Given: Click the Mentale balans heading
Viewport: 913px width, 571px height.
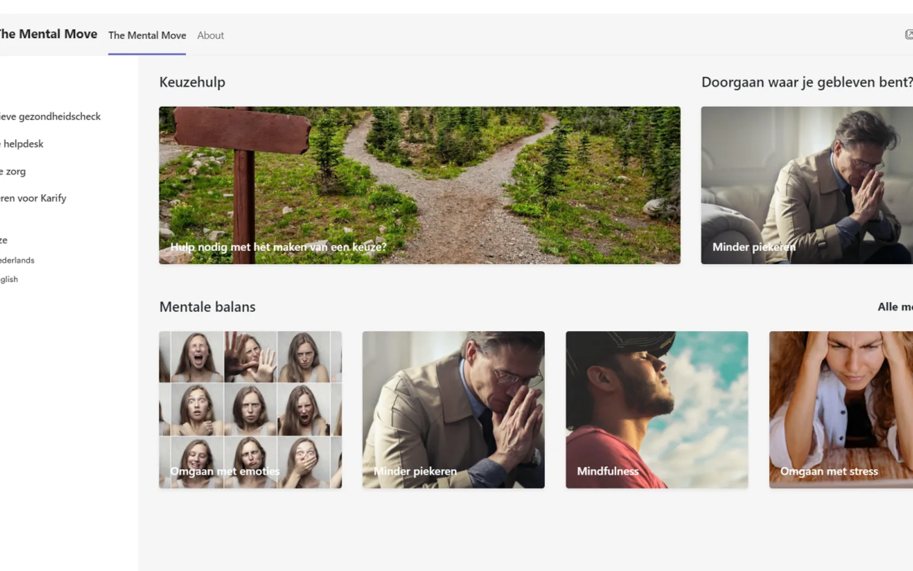Looking at the screenshot, I should pos(208,307).
